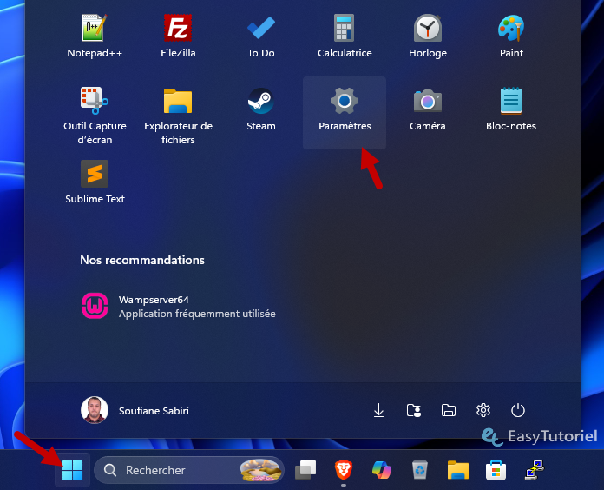
Task: Open Brave browser from the taskbar
Action: click(344, 470)
